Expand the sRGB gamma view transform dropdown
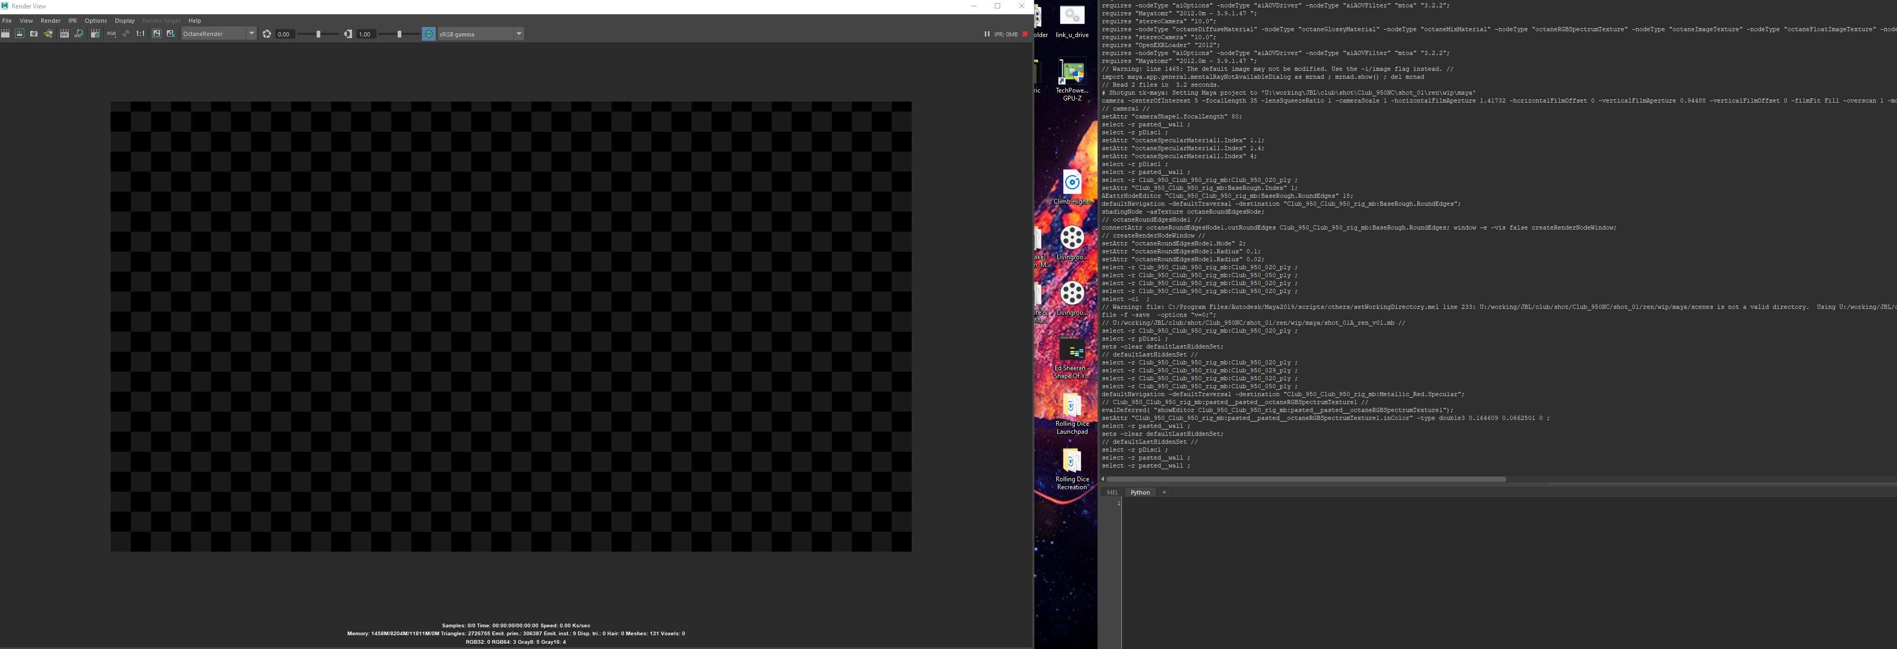The width and height of the screenshot is (1897, 649). [x=518, y=34]
